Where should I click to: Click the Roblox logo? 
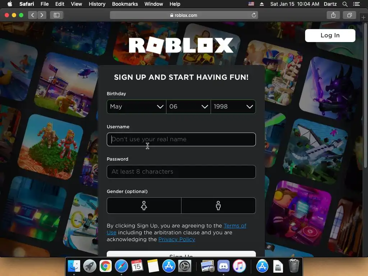pos(181,45)
